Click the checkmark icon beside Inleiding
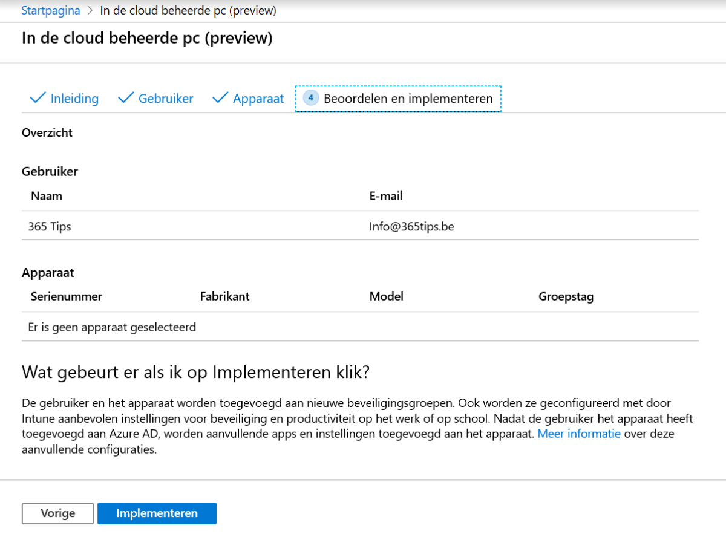The height and width of the screenshot is (534, 726). coord(38,98)
